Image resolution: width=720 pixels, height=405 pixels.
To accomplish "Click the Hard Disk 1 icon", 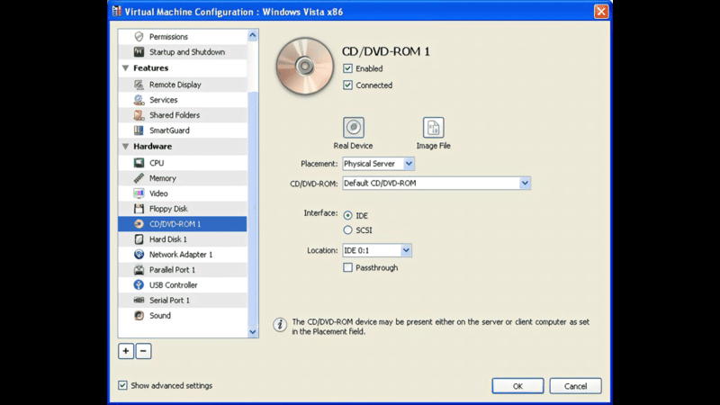I will (139, 239).
